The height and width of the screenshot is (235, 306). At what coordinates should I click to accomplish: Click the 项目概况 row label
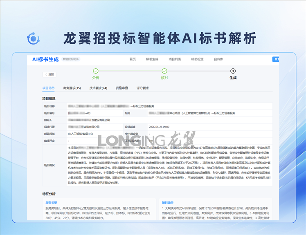(x=49, y=165)
